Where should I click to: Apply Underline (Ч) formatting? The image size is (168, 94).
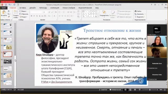click(x=37, y=16)
